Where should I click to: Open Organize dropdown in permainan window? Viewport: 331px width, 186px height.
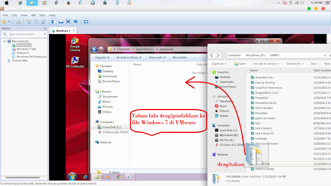102,57
